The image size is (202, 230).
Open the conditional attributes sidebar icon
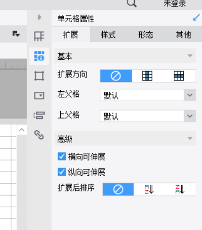(39, 115)
